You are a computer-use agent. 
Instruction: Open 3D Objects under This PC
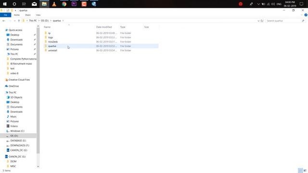pyautogui.click(x=16, y=97)
